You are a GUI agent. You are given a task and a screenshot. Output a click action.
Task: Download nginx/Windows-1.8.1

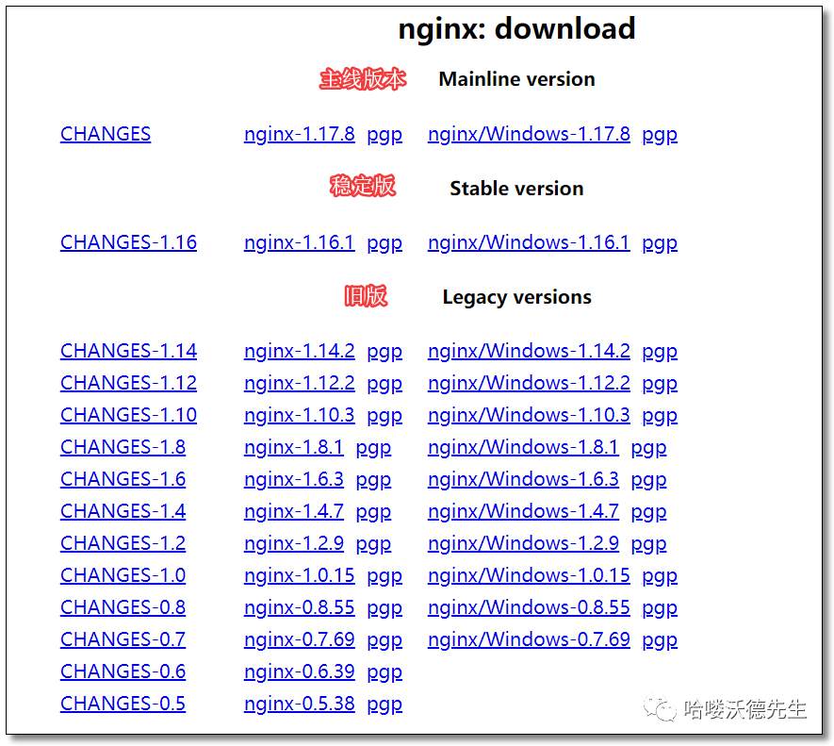523,448
